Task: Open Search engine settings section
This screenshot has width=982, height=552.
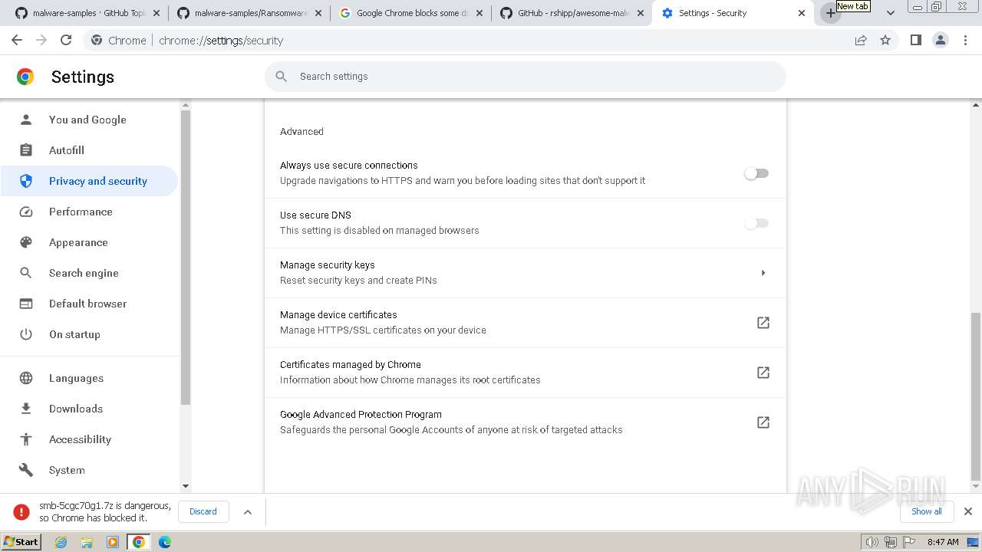Action: [x=89, y=273]
